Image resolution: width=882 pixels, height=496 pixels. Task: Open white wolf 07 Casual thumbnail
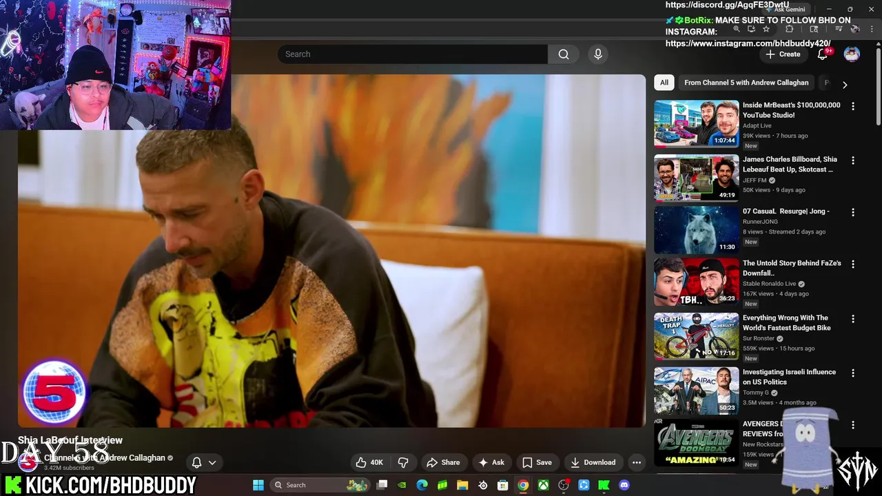pos(696,230)
